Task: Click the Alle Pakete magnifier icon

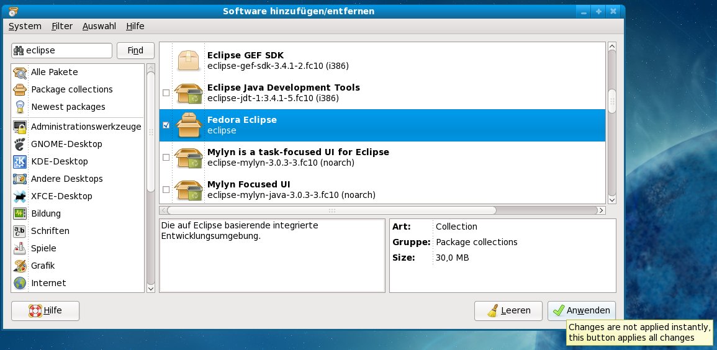Action: point(20,72)
